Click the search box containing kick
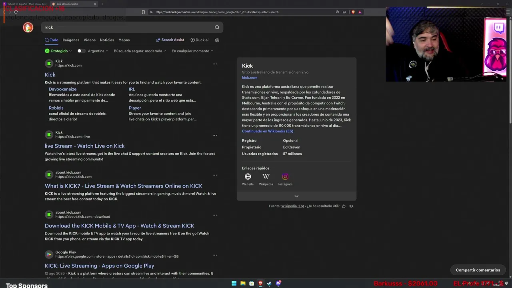Screen dimensions: 512x288 click(x=132, y=27)
